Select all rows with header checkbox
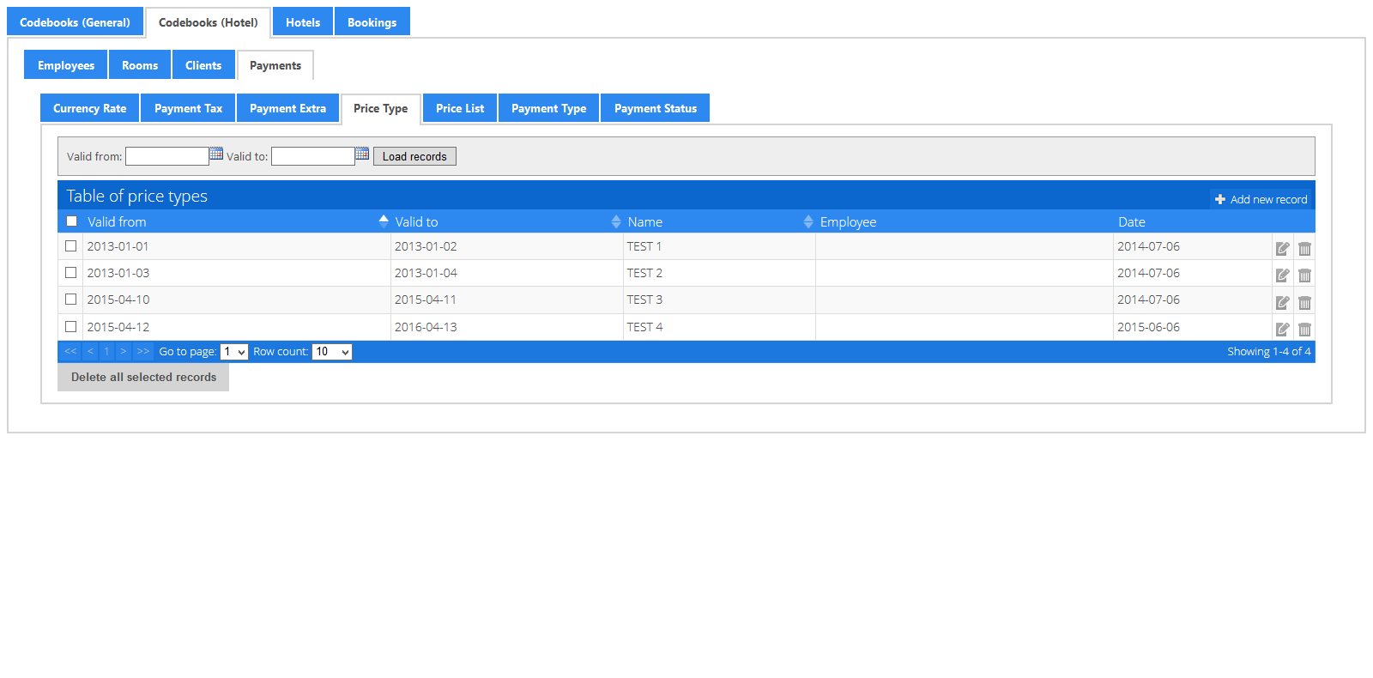 tap(71, 221)
